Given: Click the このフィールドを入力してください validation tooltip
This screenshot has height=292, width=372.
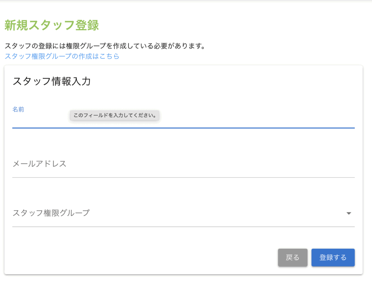Looking at the screenshot, I should (x=114, y=116).
